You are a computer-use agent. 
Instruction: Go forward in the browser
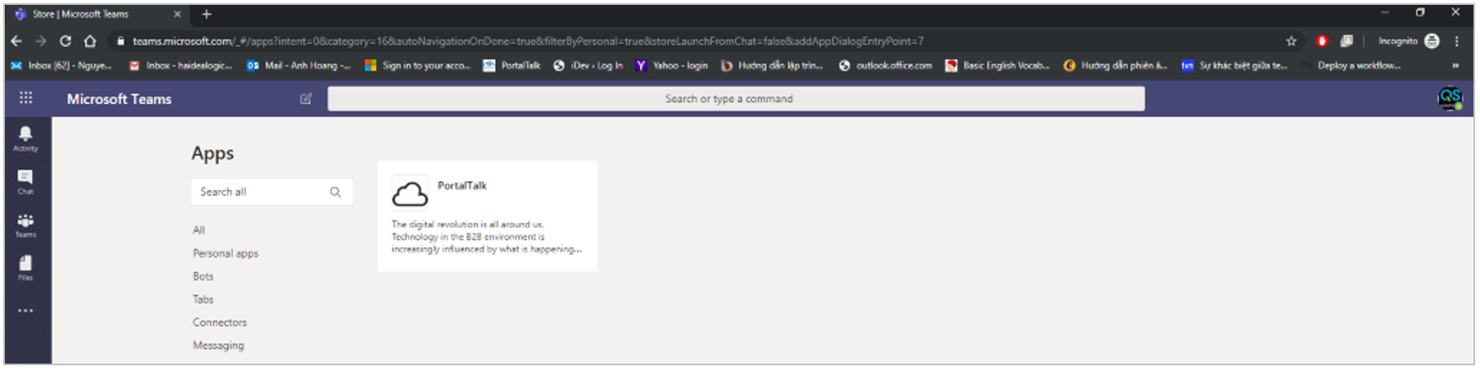[41, 41]
